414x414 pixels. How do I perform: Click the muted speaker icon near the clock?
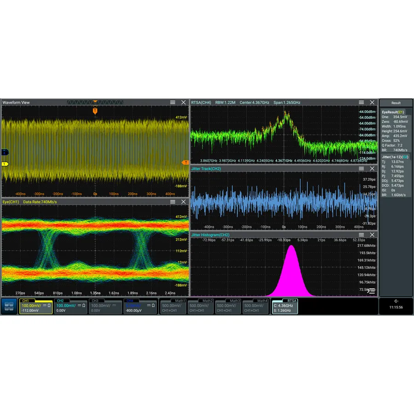coord(396,301)
